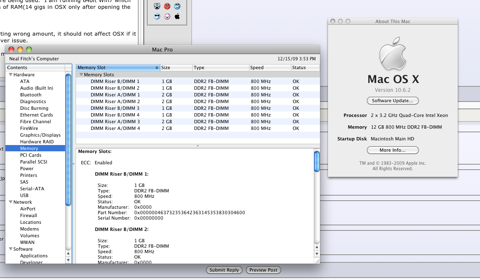Select the DIMM Riser A/DIMM 1 row

[198, 95]
